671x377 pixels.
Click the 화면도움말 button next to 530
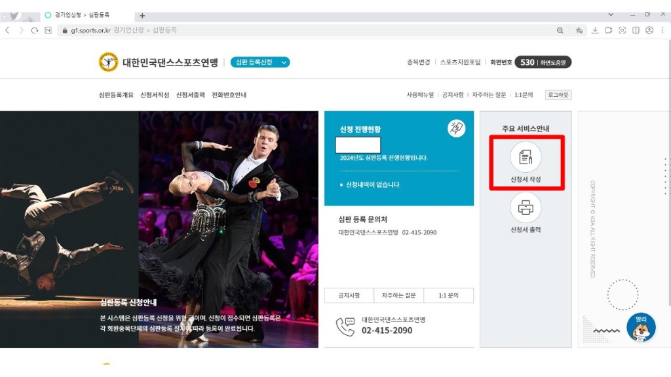(554, 62)
